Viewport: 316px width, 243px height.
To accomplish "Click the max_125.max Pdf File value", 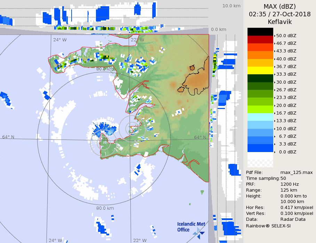I will tap(296, 173).
